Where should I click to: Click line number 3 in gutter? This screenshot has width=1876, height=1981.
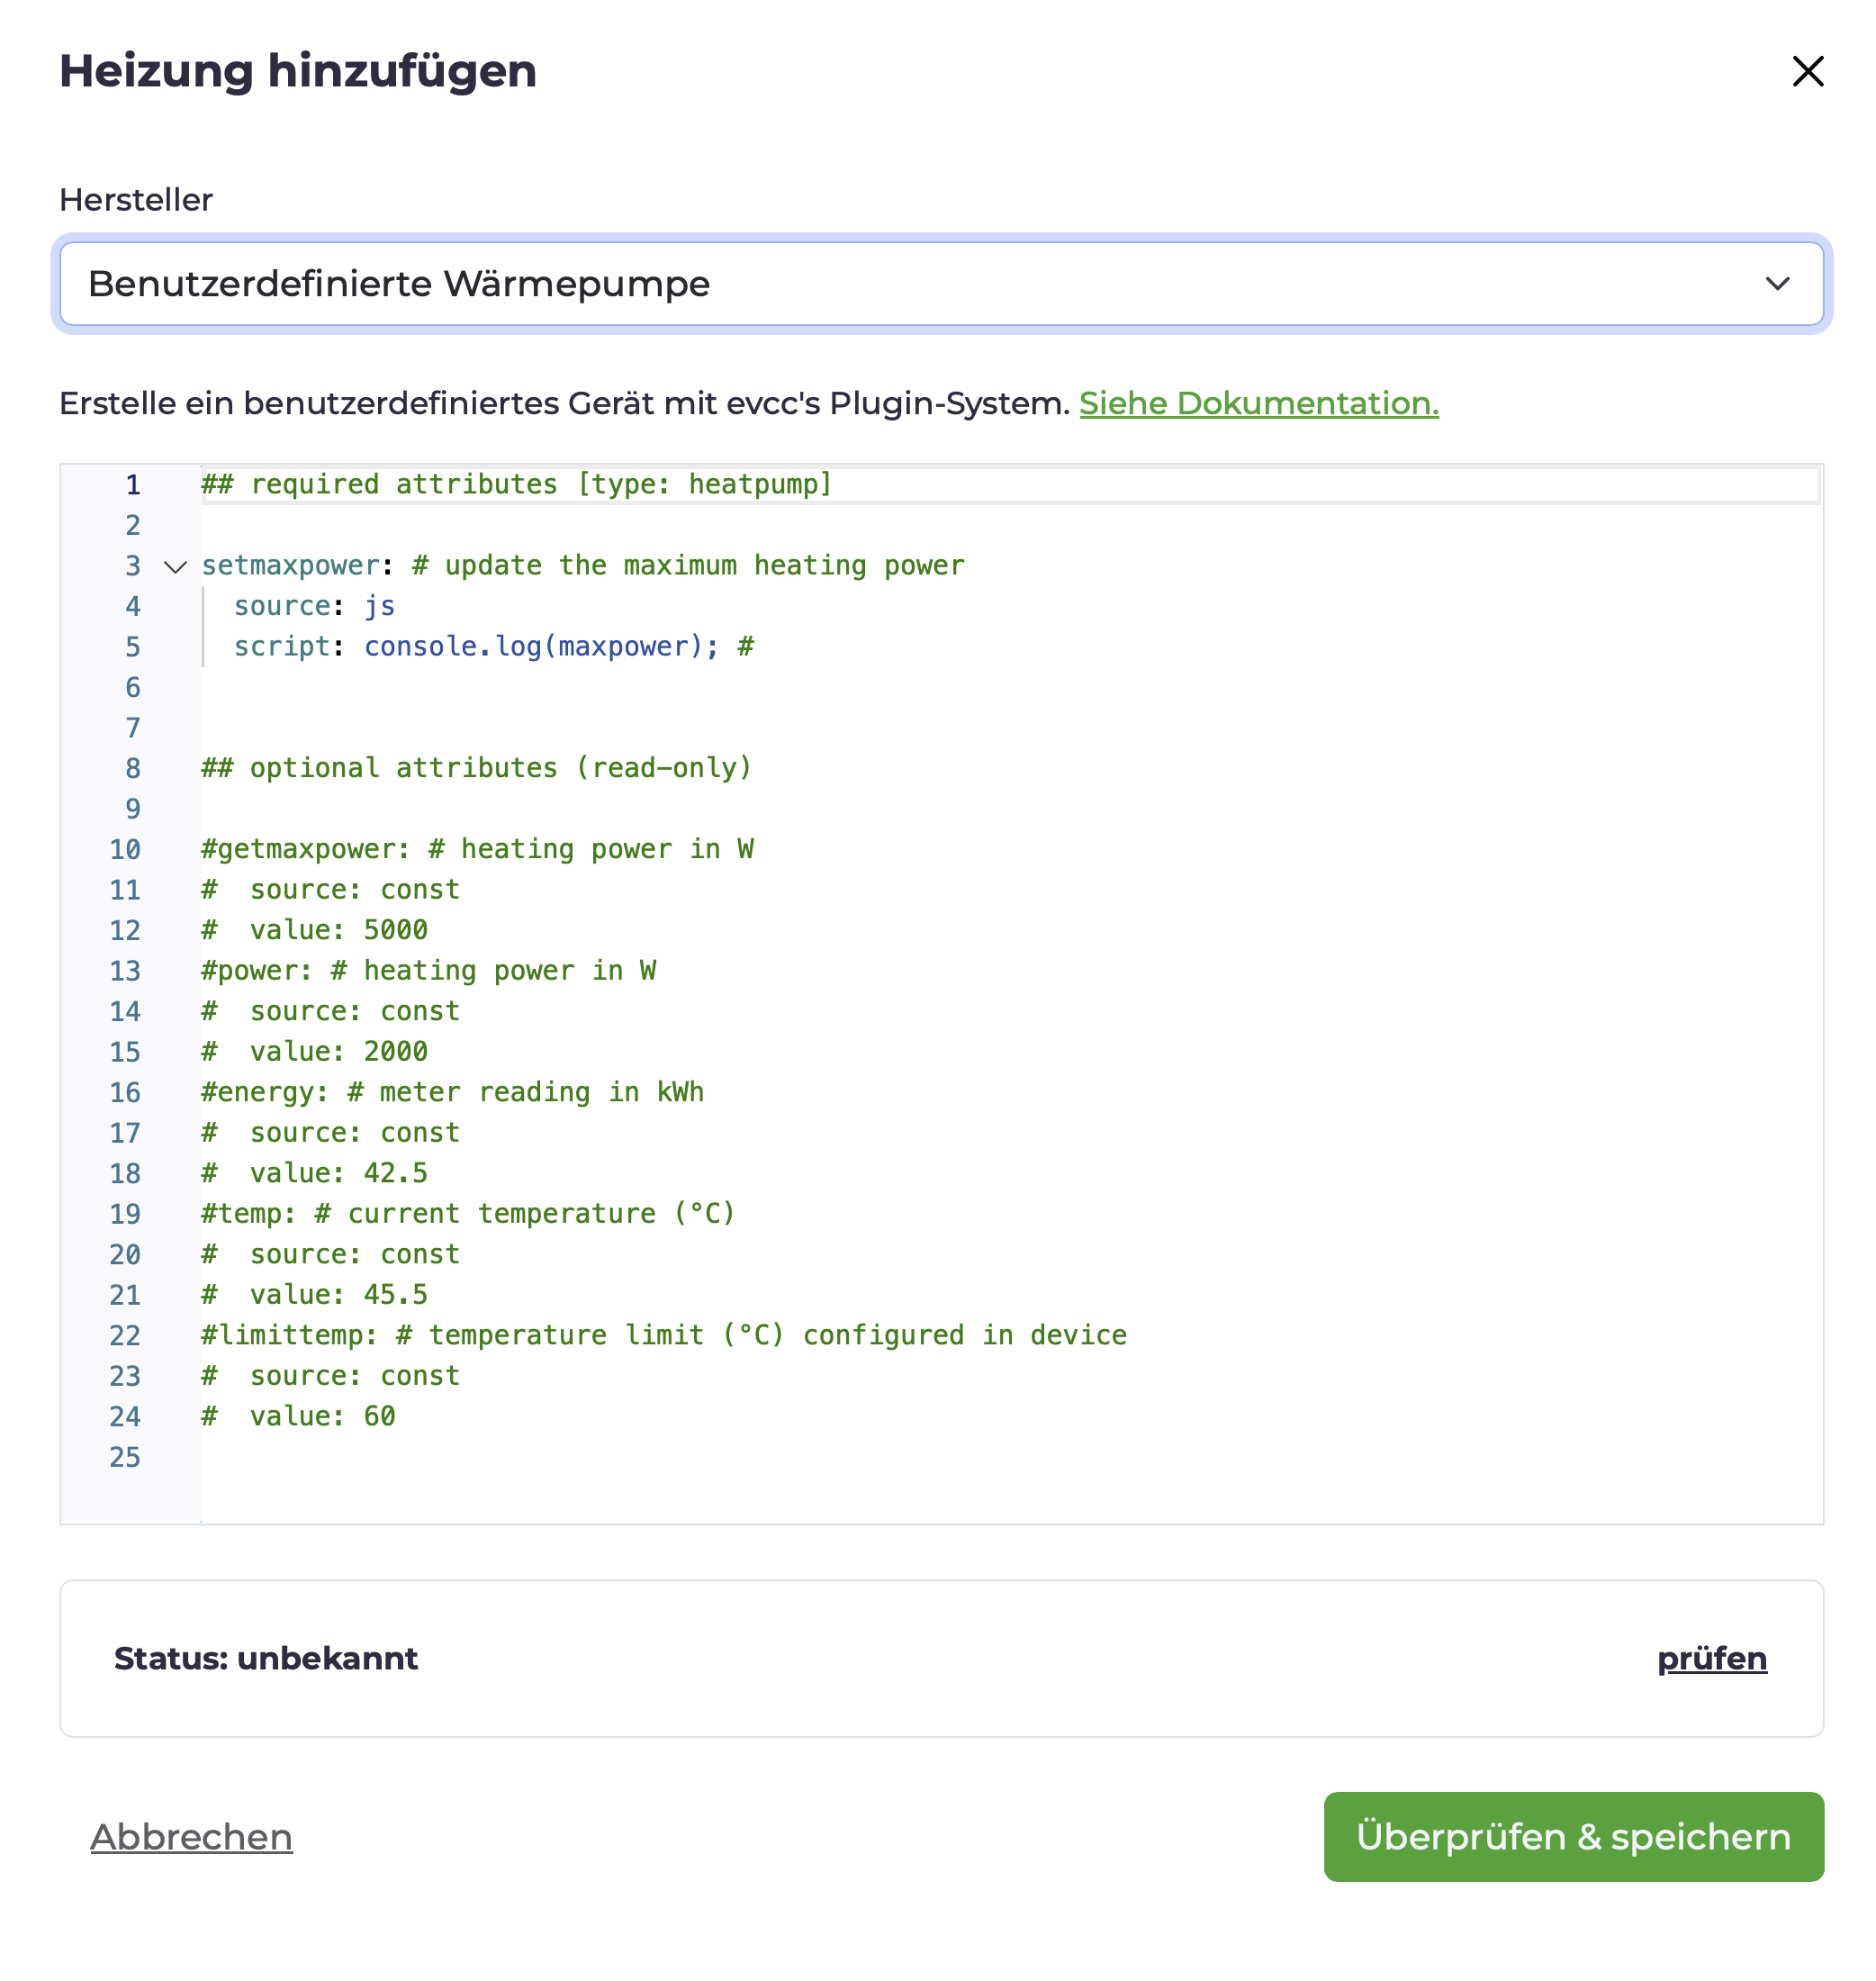click(133, 566)
